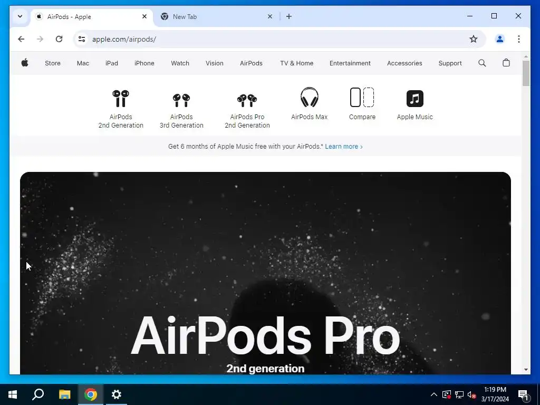Open the Accessories menu item
Screen dimensions: 540x405
point(404,63)
